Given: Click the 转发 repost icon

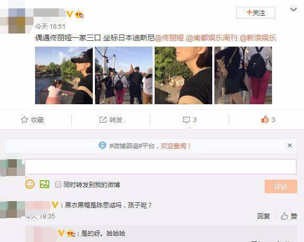Looking at the screenshot, I should (103, 120).
